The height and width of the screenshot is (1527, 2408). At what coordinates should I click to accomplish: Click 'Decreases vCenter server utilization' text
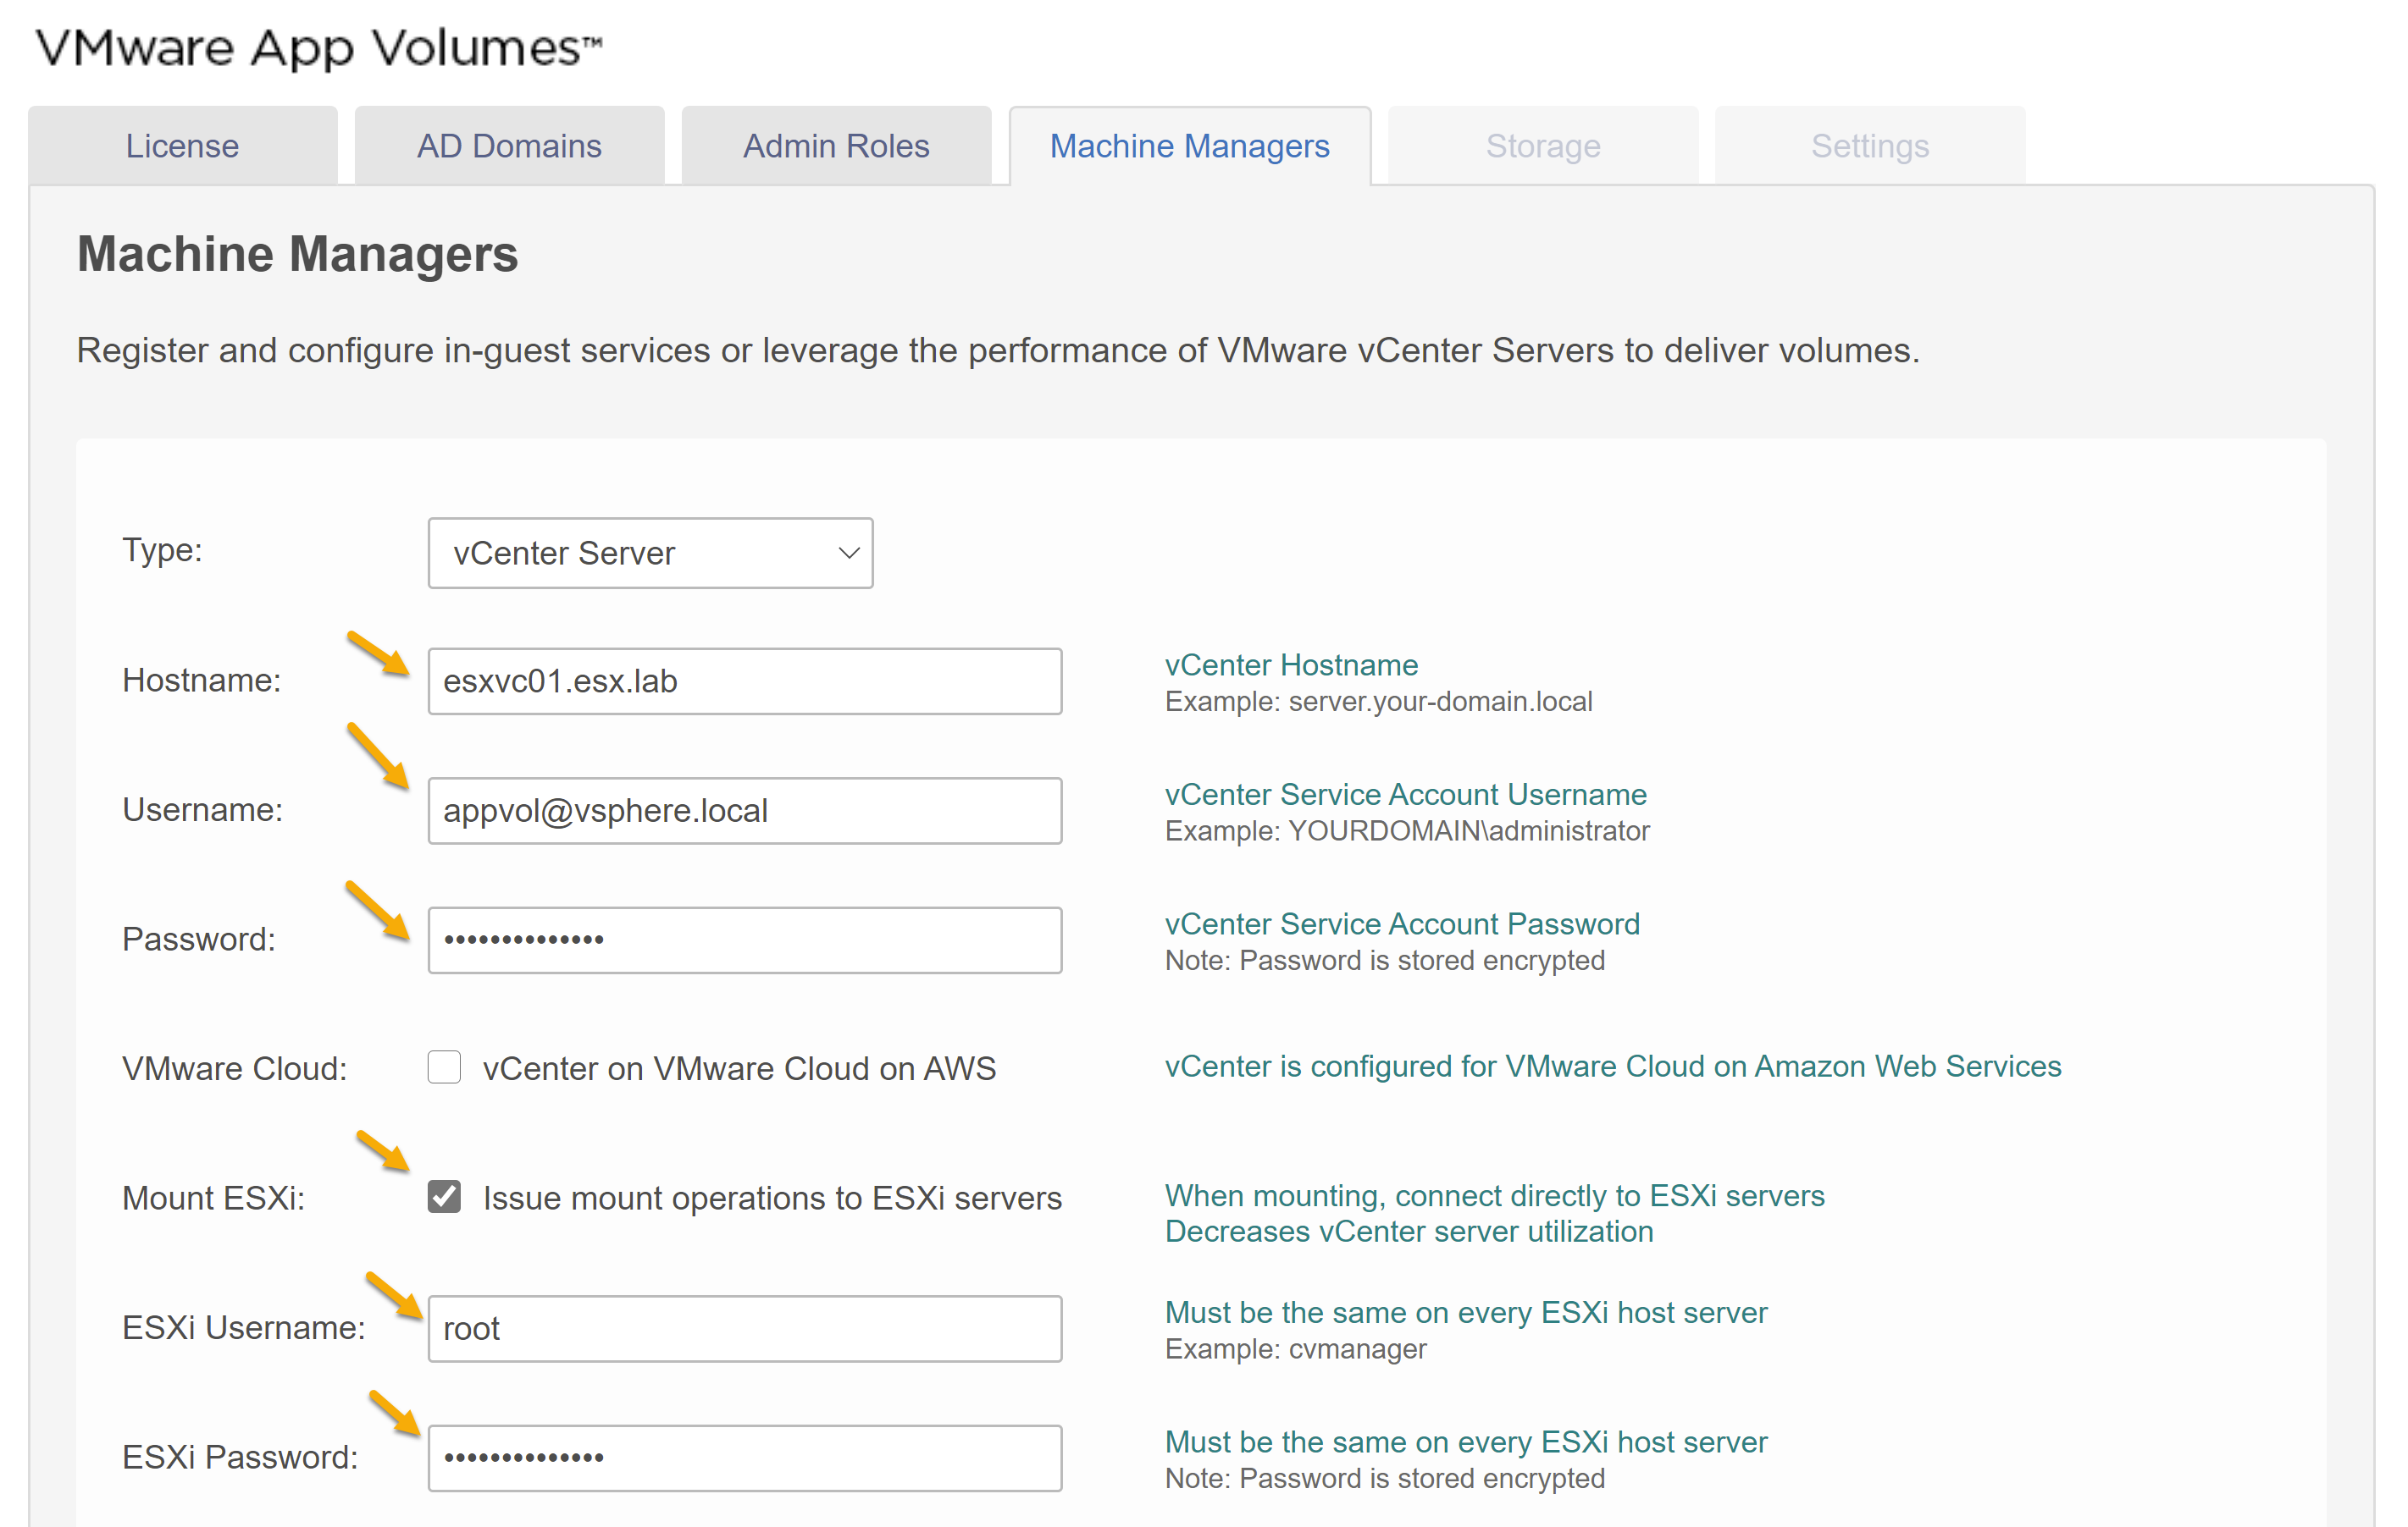point(1409,1232)
